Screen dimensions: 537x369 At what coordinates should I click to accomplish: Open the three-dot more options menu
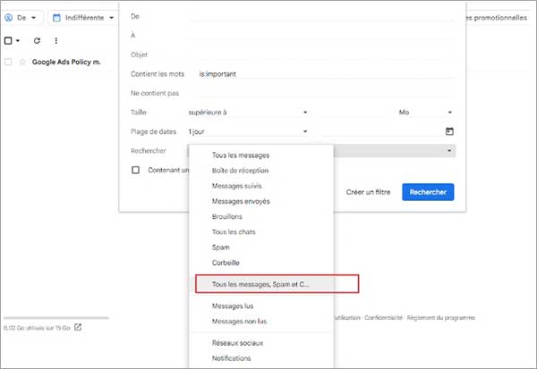coord(56,40)
